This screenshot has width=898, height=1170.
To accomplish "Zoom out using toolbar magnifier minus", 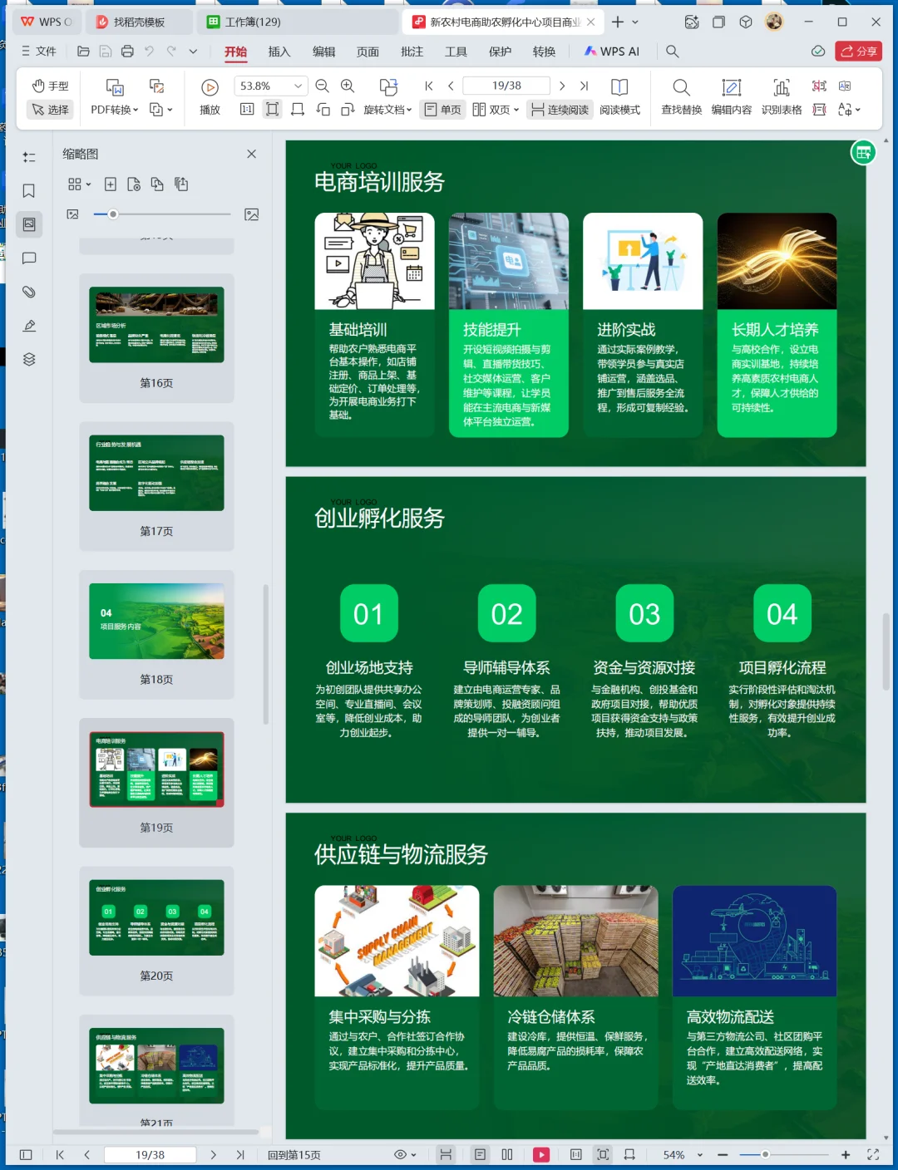I will point(323,86).
